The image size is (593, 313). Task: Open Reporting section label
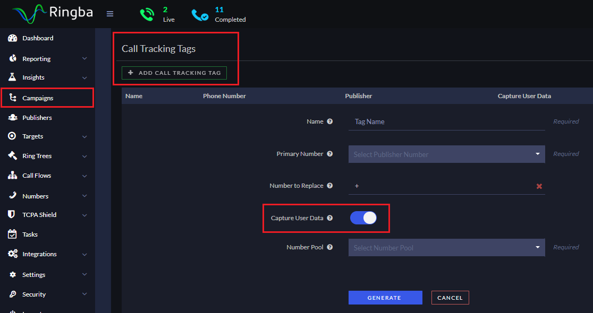36,59
